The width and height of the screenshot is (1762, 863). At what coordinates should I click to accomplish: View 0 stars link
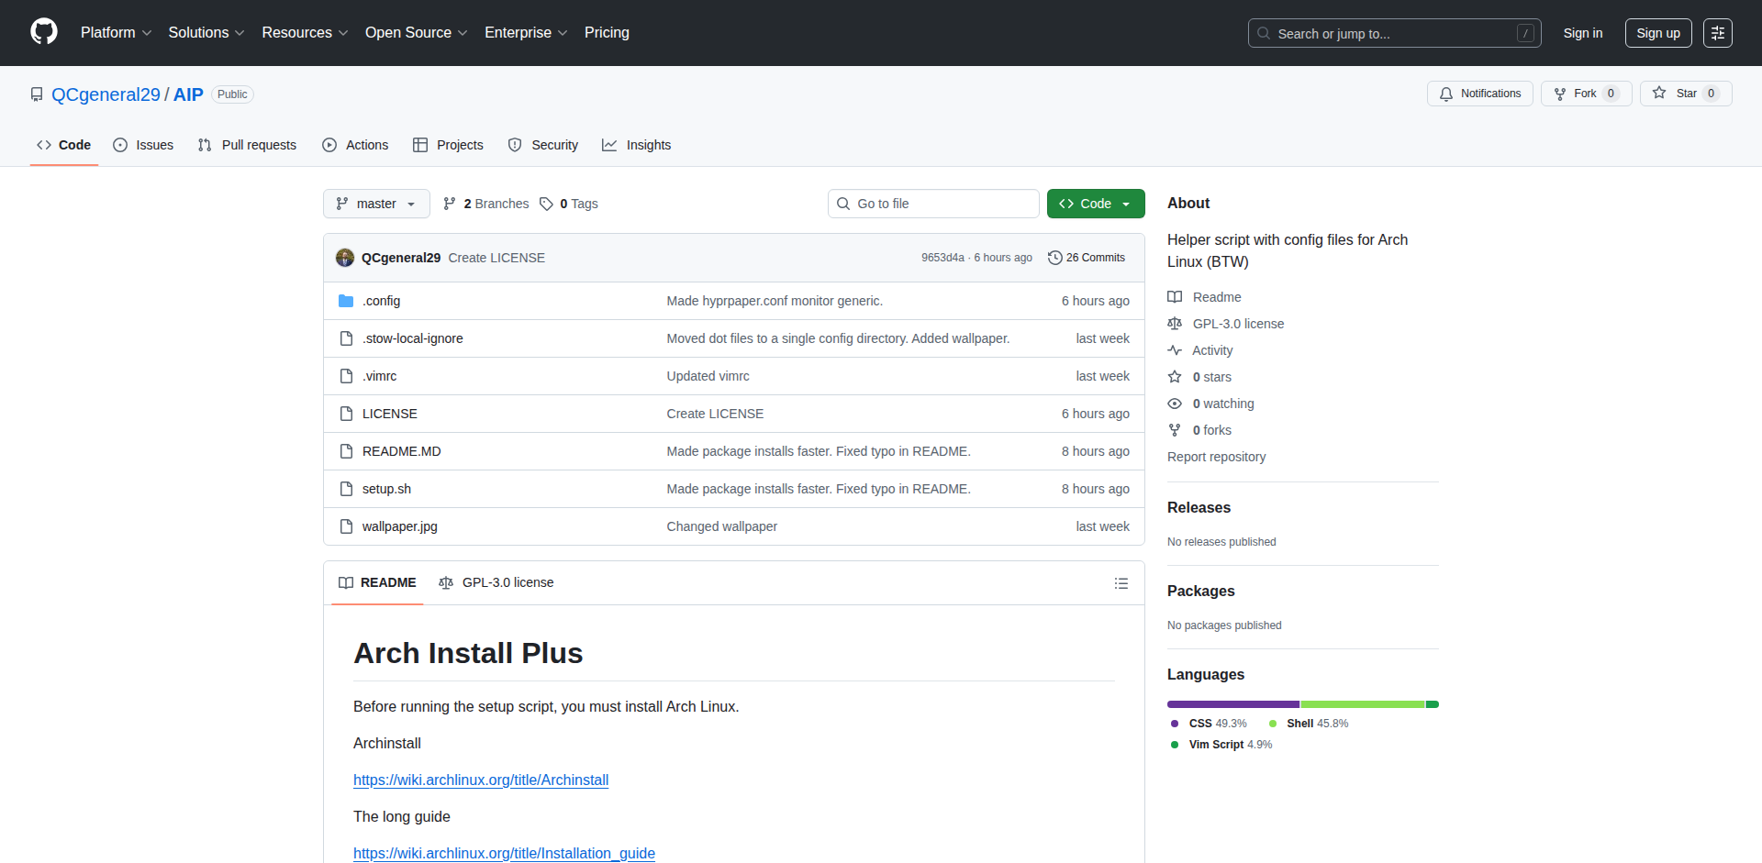click(x=1199, y=377)
